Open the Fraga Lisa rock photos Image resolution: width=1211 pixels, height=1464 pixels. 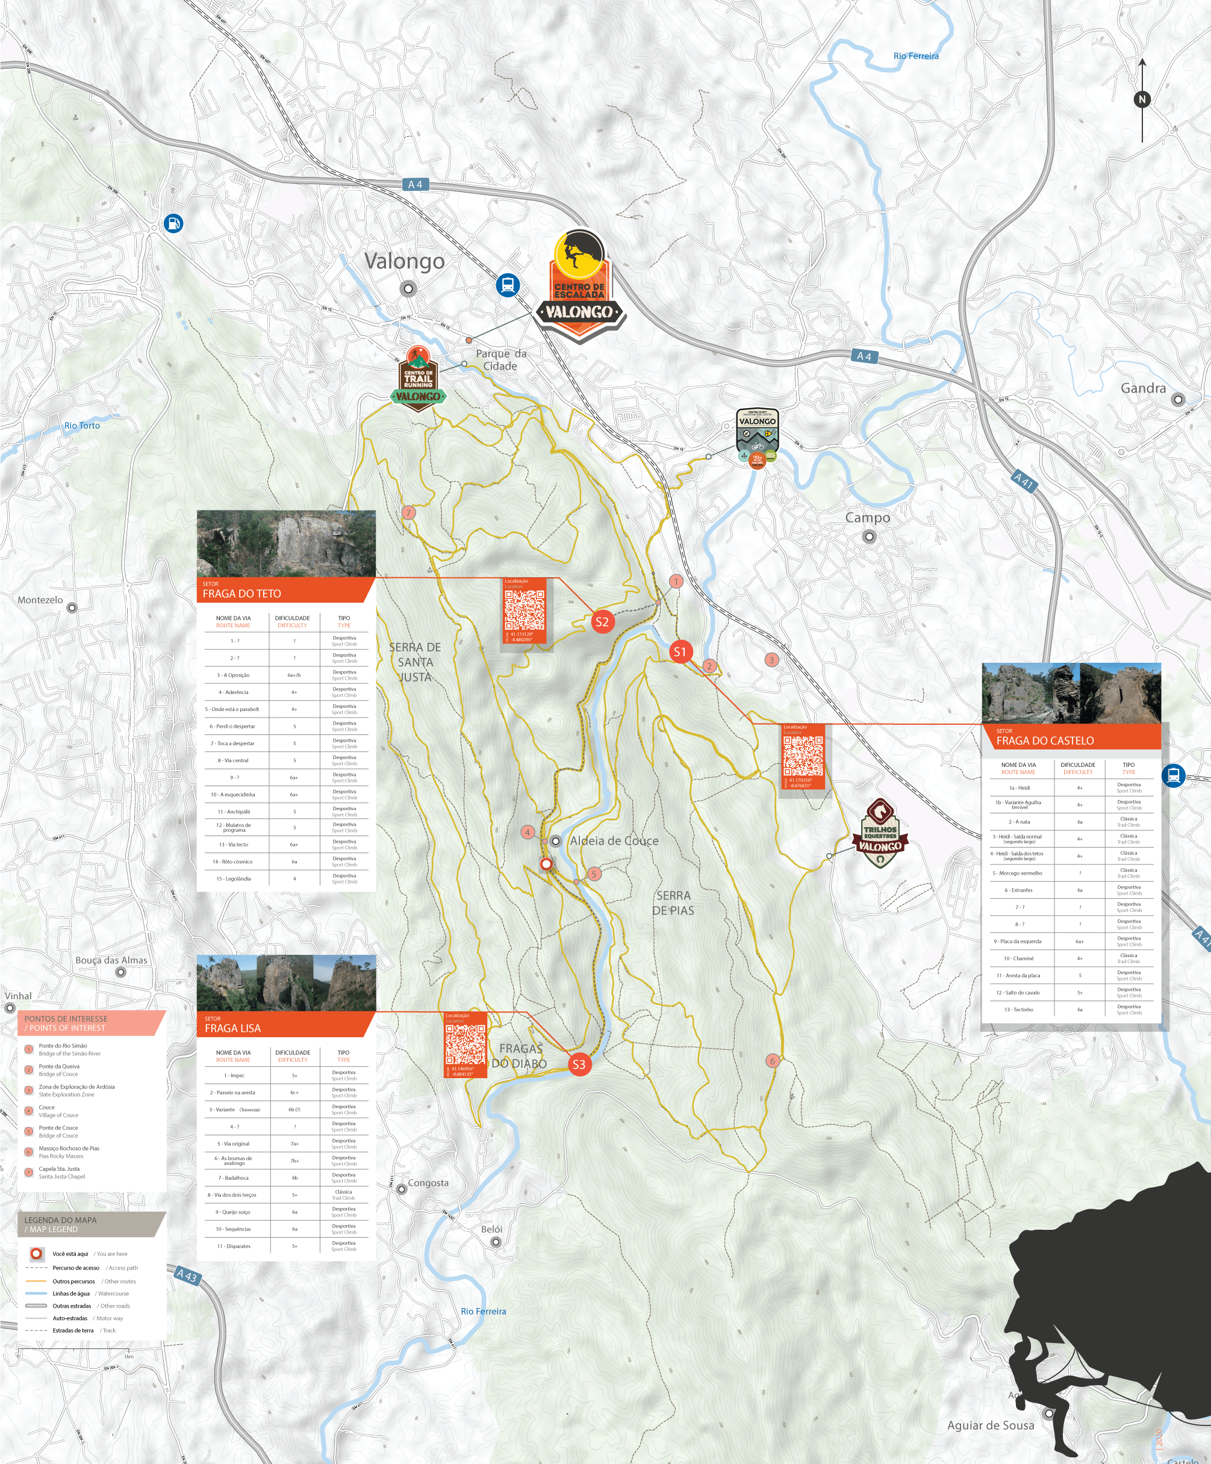click(286, 982)
